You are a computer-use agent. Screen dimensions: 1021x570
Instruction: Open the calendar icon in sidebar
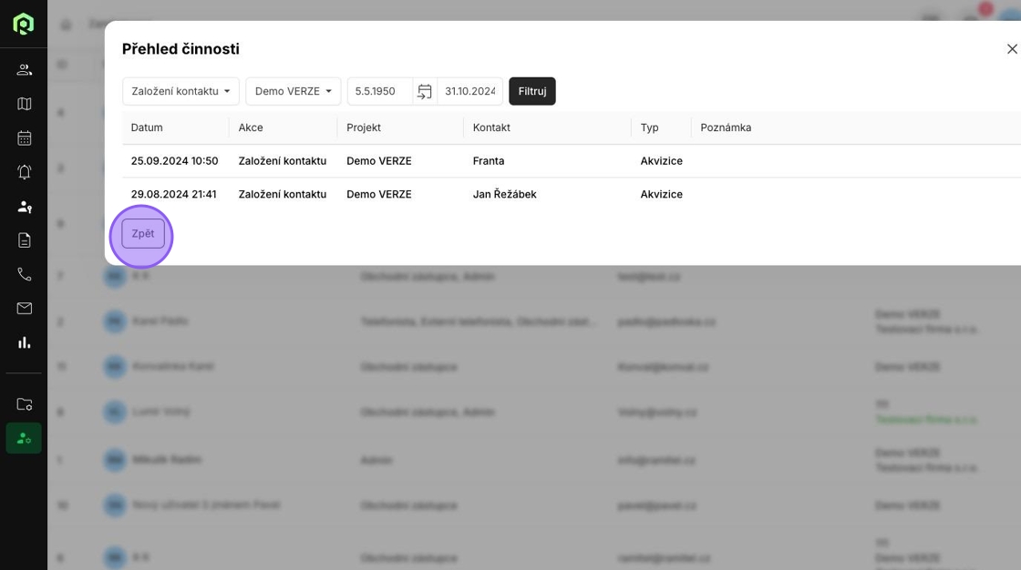(25, 138)
